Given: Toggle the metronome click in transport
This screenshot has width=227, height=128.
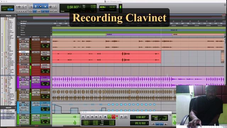Looking at the screenshot, I should [x=157, y=124].
